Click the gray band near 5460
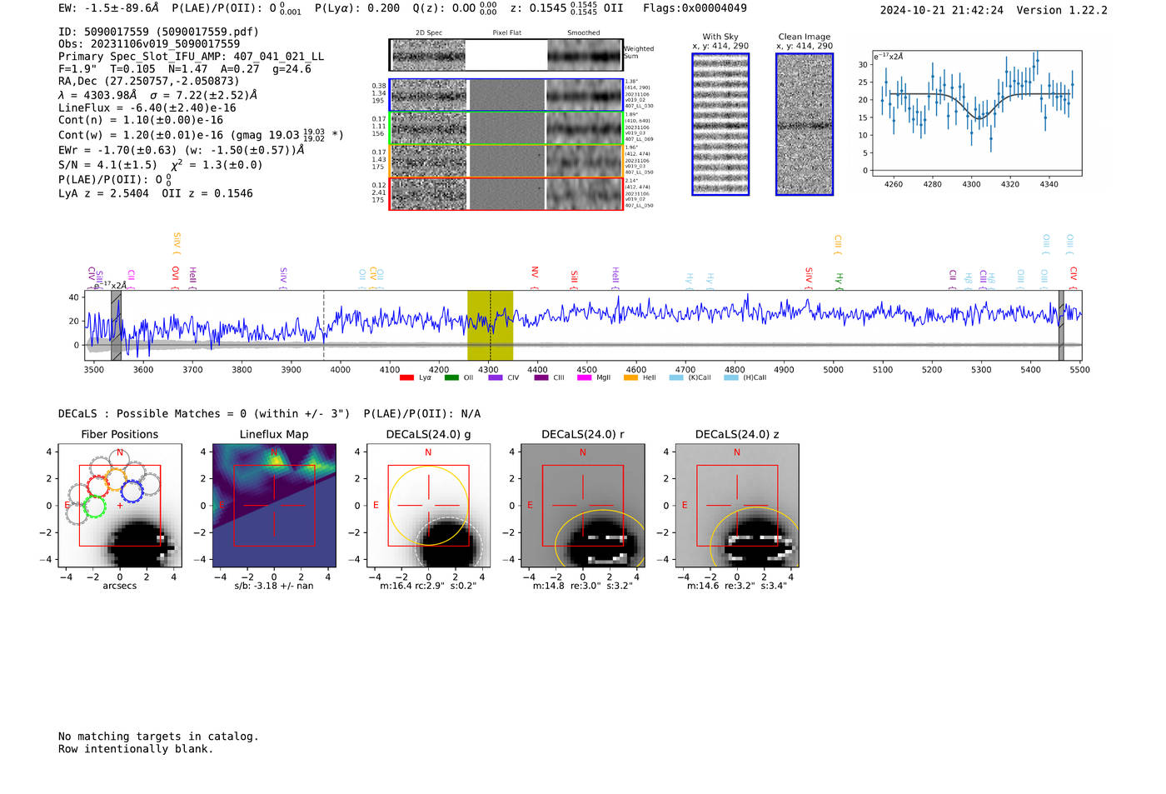 pos(1061,326)
